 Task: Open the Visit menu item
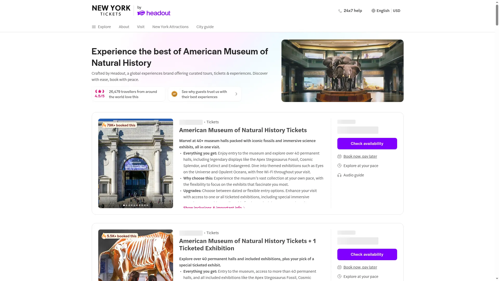141,27
